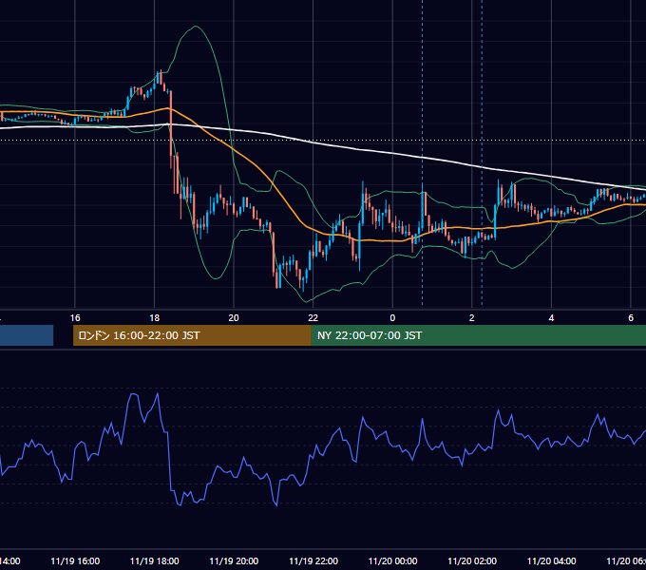Click the London 16:00-22:00 JST session bar

[192, 335]
